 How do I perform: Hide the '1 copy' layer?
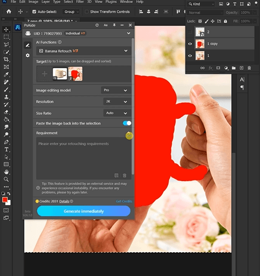pos(190,44)
